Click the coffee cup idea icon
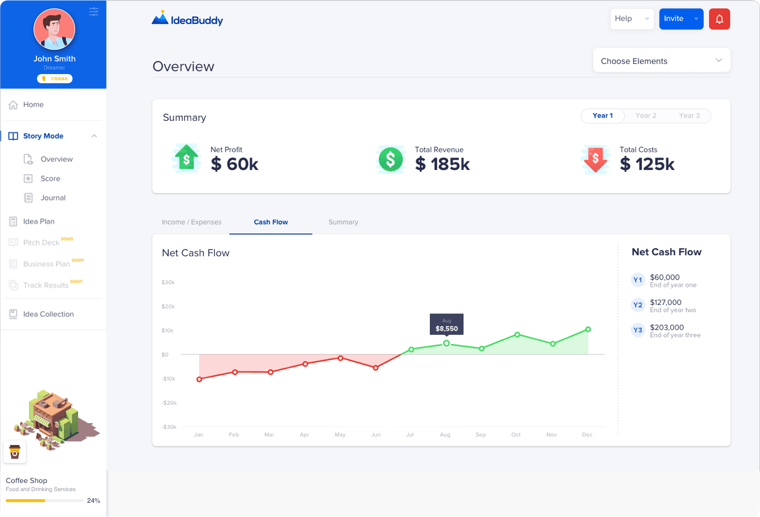The width and height of the screenshot is (760, 517). coord(15,452)
